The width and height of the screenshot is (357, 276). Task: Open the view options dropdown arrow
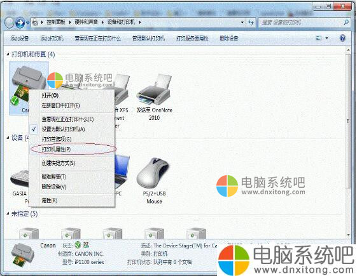[x=326, y=38]
